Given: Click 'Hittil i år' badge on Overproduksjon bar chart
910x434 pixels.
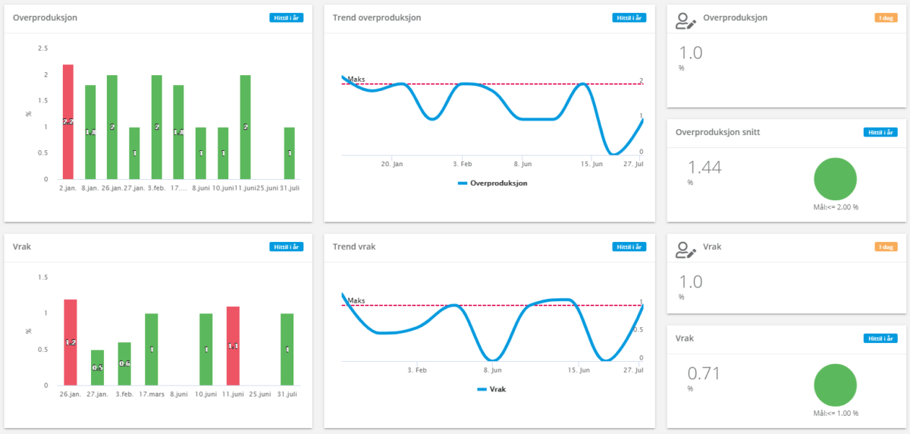Looking at the screenshot, I should tap(287, 17).
